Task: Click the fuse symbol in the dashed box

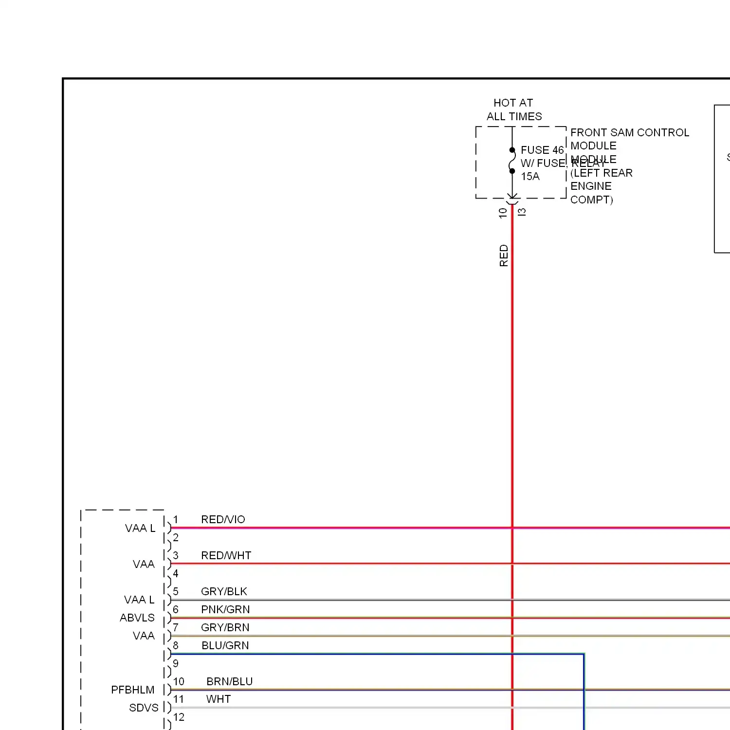Action: (x=512, y=161)
